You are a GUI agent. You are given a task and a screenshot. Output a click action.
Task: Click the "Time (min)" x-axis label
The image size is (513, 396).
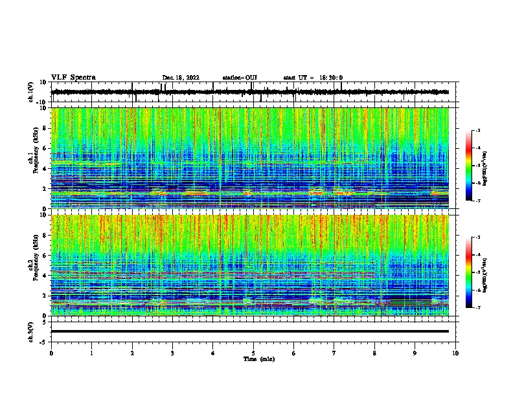(x=259, y=359)
